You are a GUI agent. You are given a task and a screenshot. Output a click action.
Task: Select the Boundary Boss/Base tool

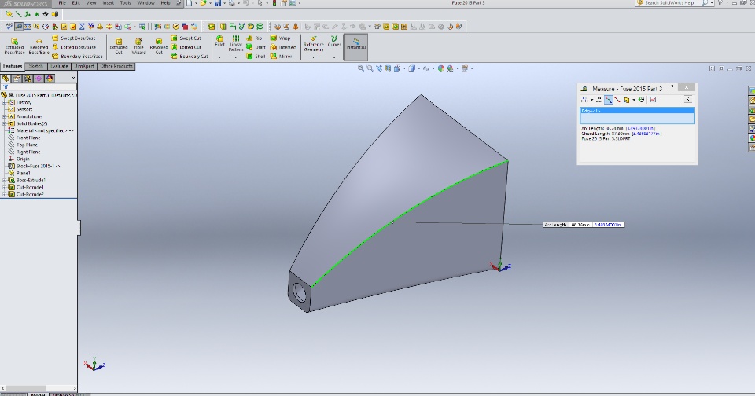tap(77, 57)
